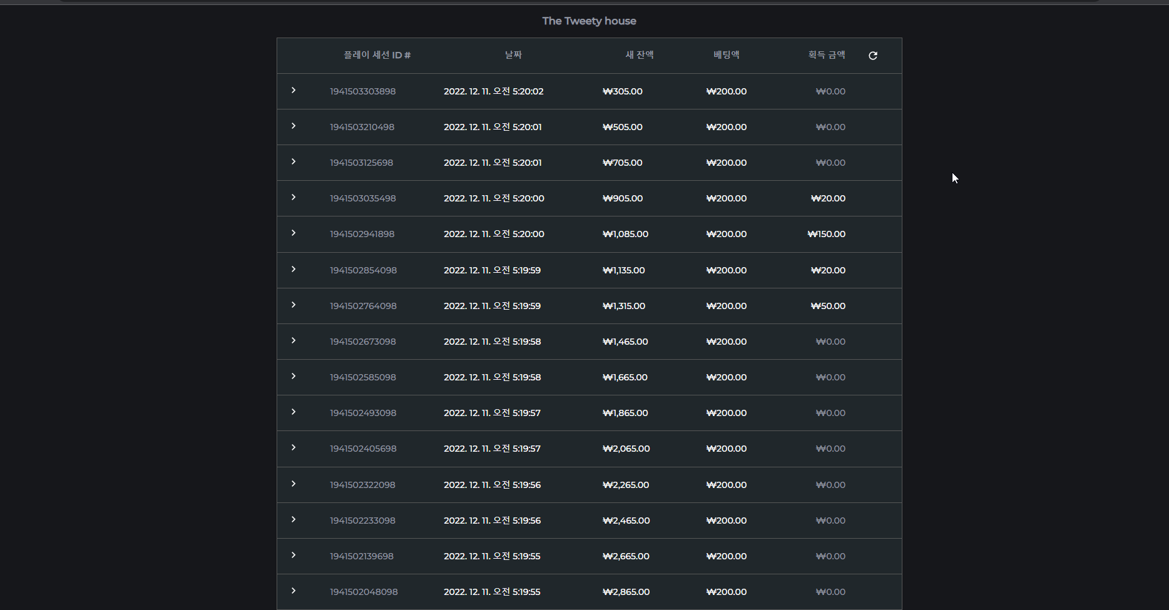
Task: Click new balance ₩1,135.00
Action: (x=623, y=270)
